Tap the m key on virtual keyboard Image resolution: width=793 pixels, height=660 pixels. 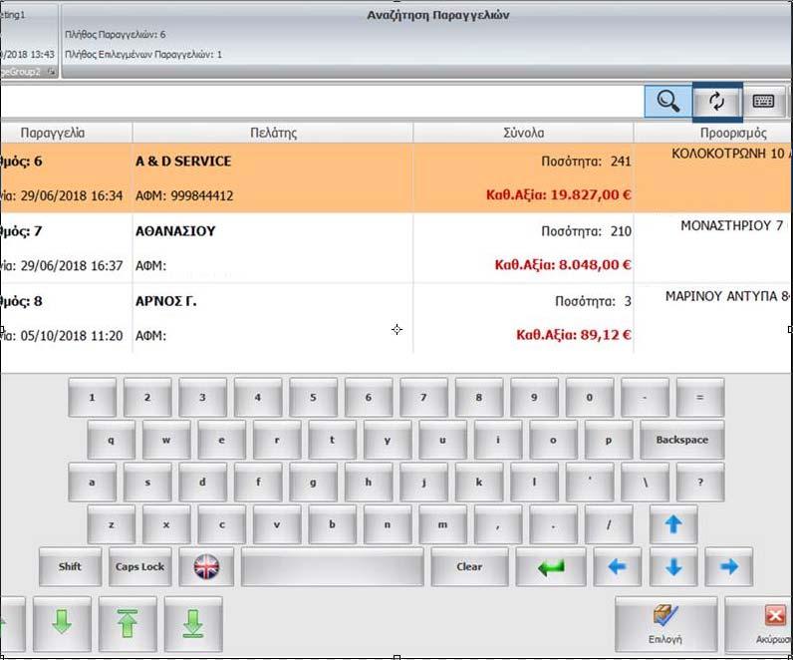(442, 524)
